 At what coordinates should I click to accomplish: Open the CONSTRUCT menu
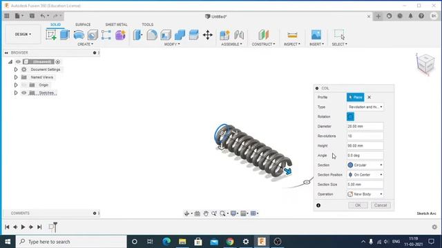click(263, 44)
